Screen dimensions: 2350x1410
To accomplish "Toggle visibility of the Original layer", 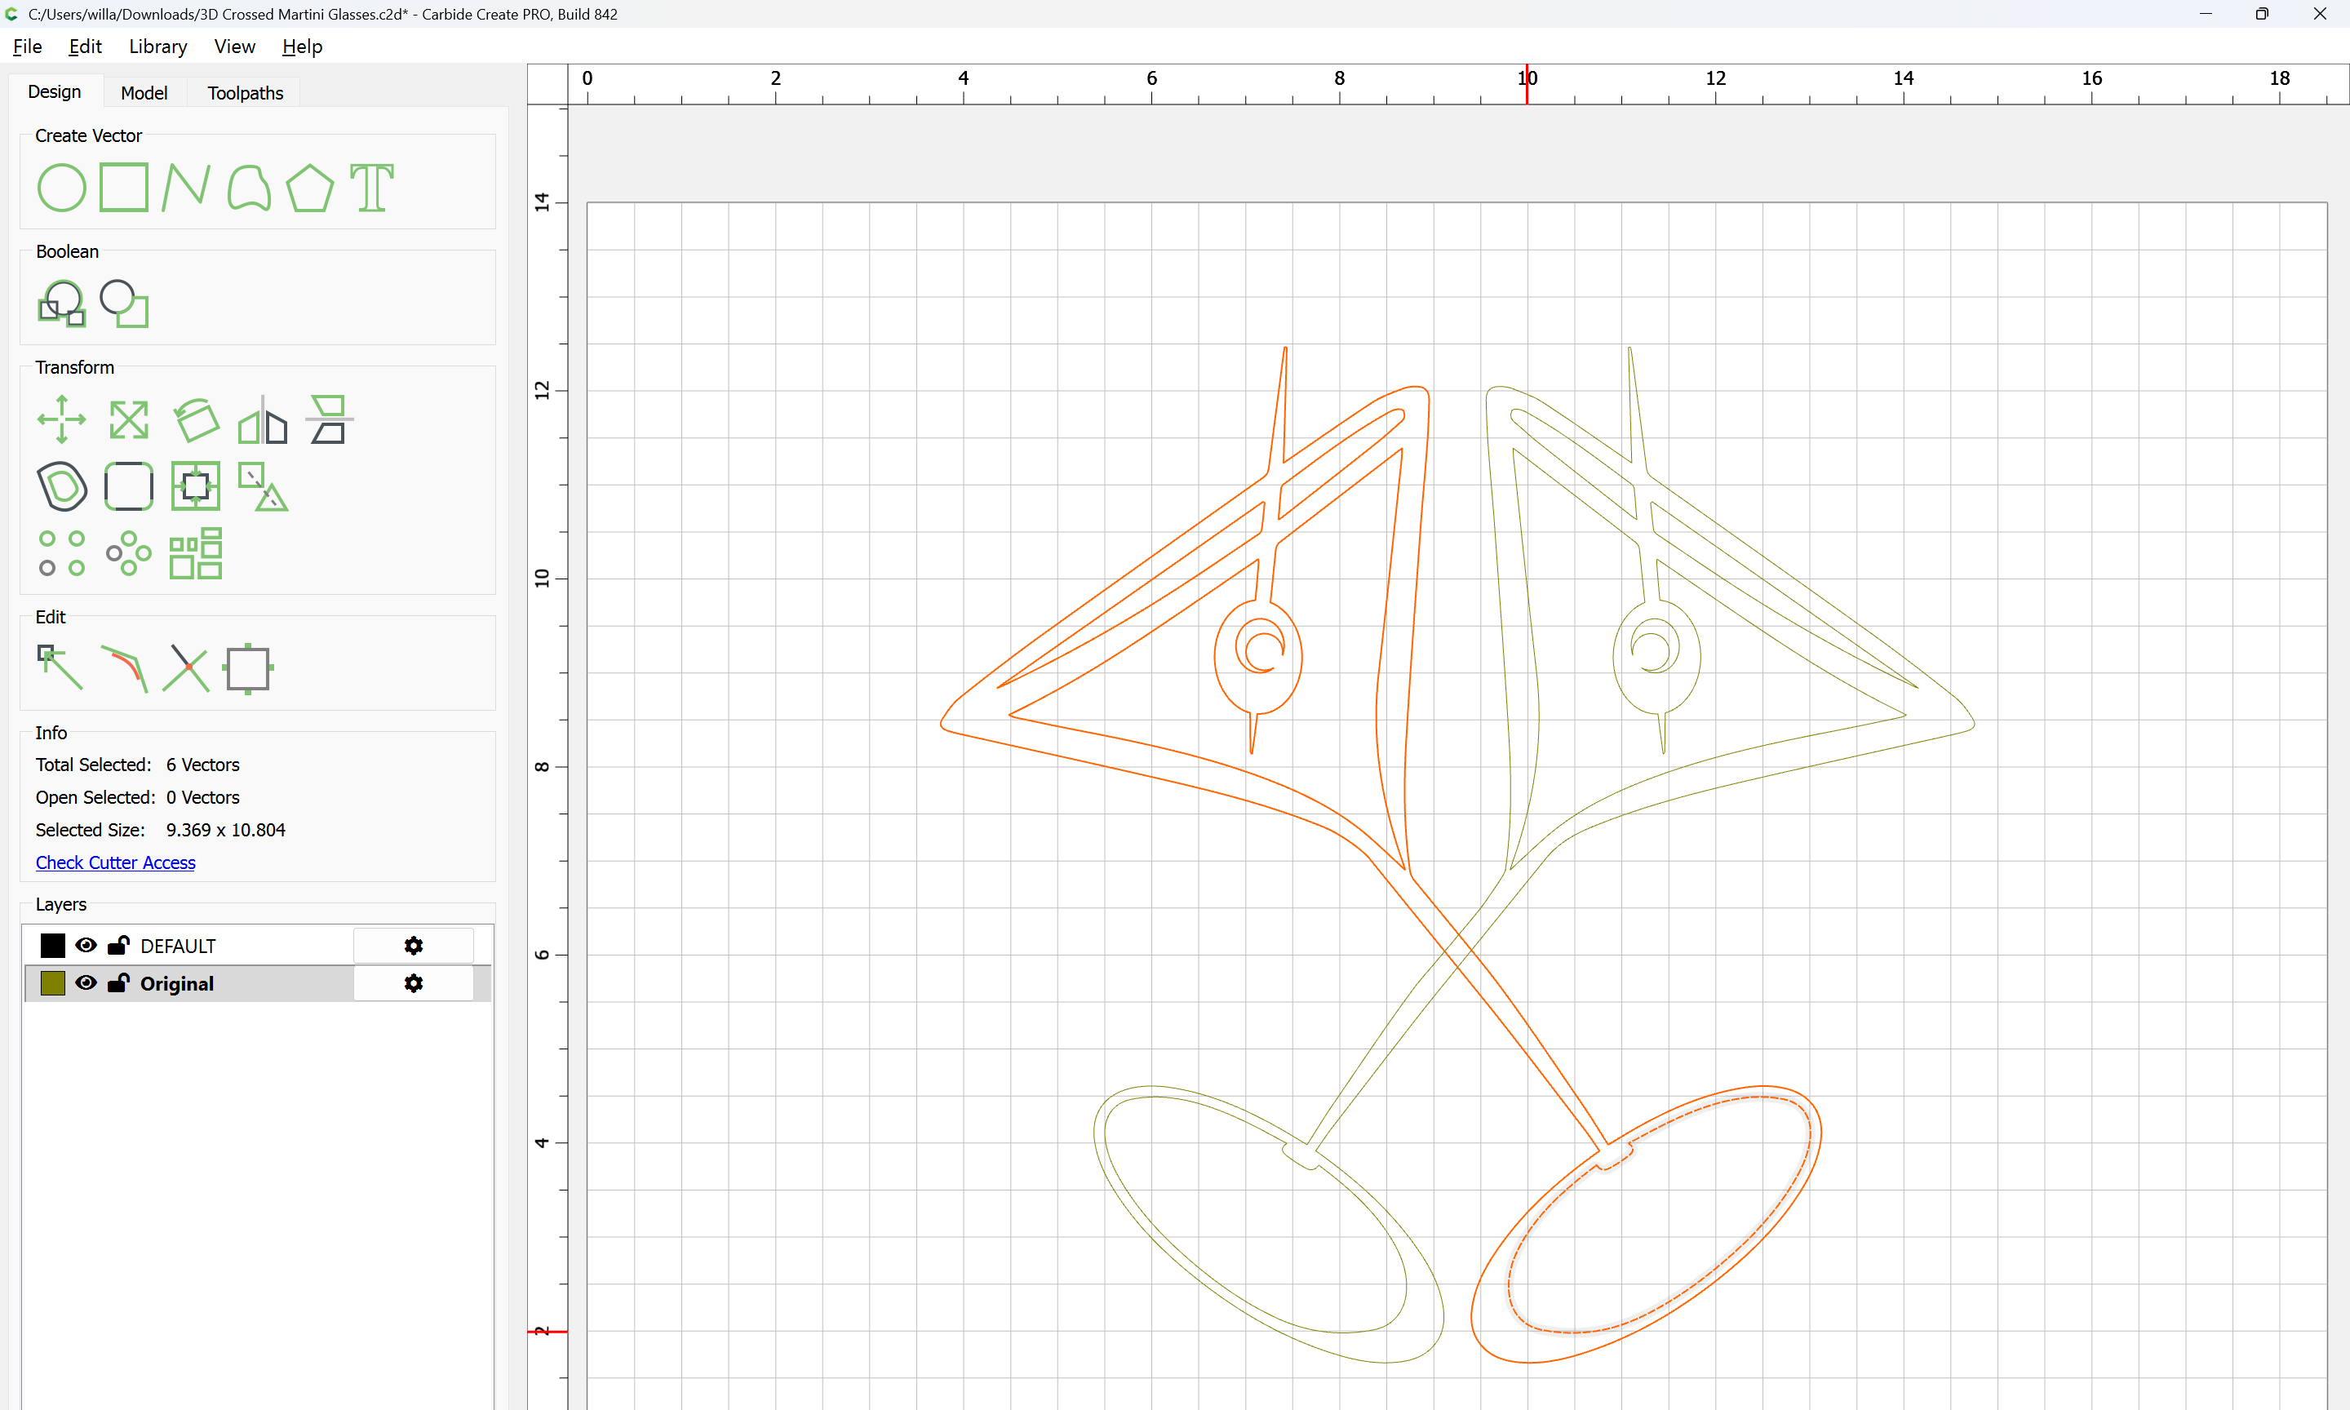I will click(86, 983).
